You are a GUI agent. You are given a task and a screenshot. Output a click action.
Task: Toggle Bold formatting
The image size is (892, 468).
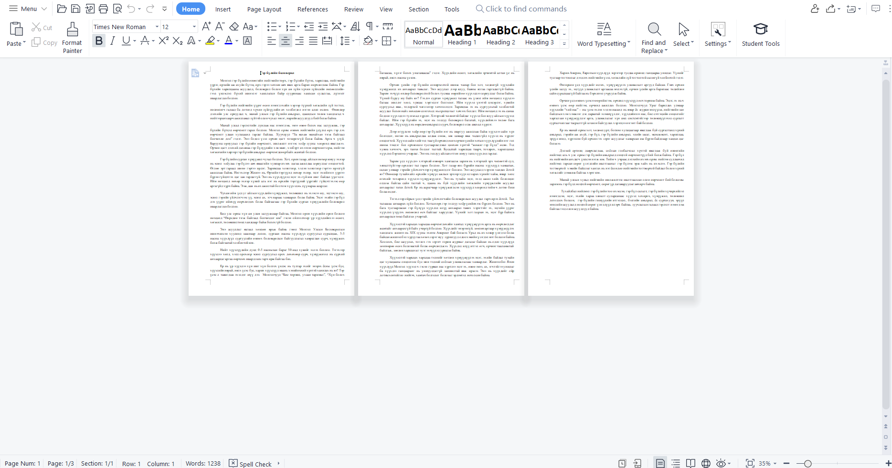[99, 41]
